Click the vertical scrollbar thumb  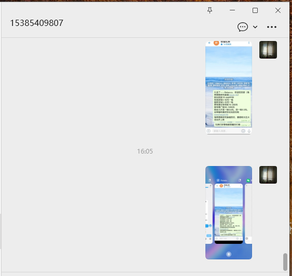[285, 261]
